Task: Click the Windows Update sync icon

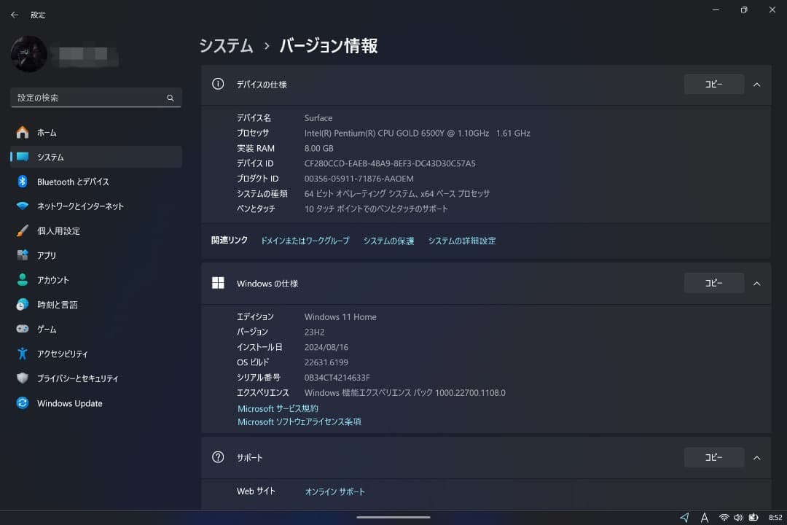Action: point(23,403)
